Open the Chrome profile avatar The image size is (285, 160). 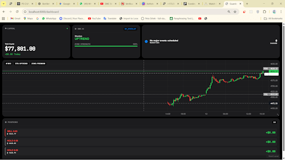(274, 12)
